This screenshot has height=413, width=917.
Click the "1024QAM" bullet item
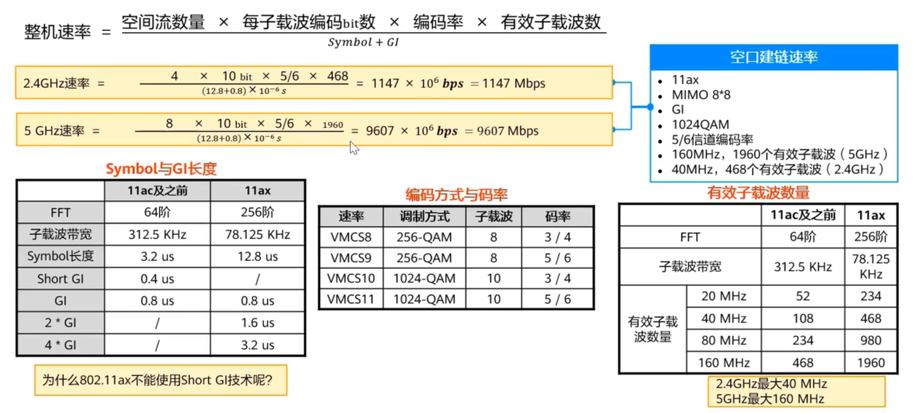pyautogui.click(x=700, y=125)
